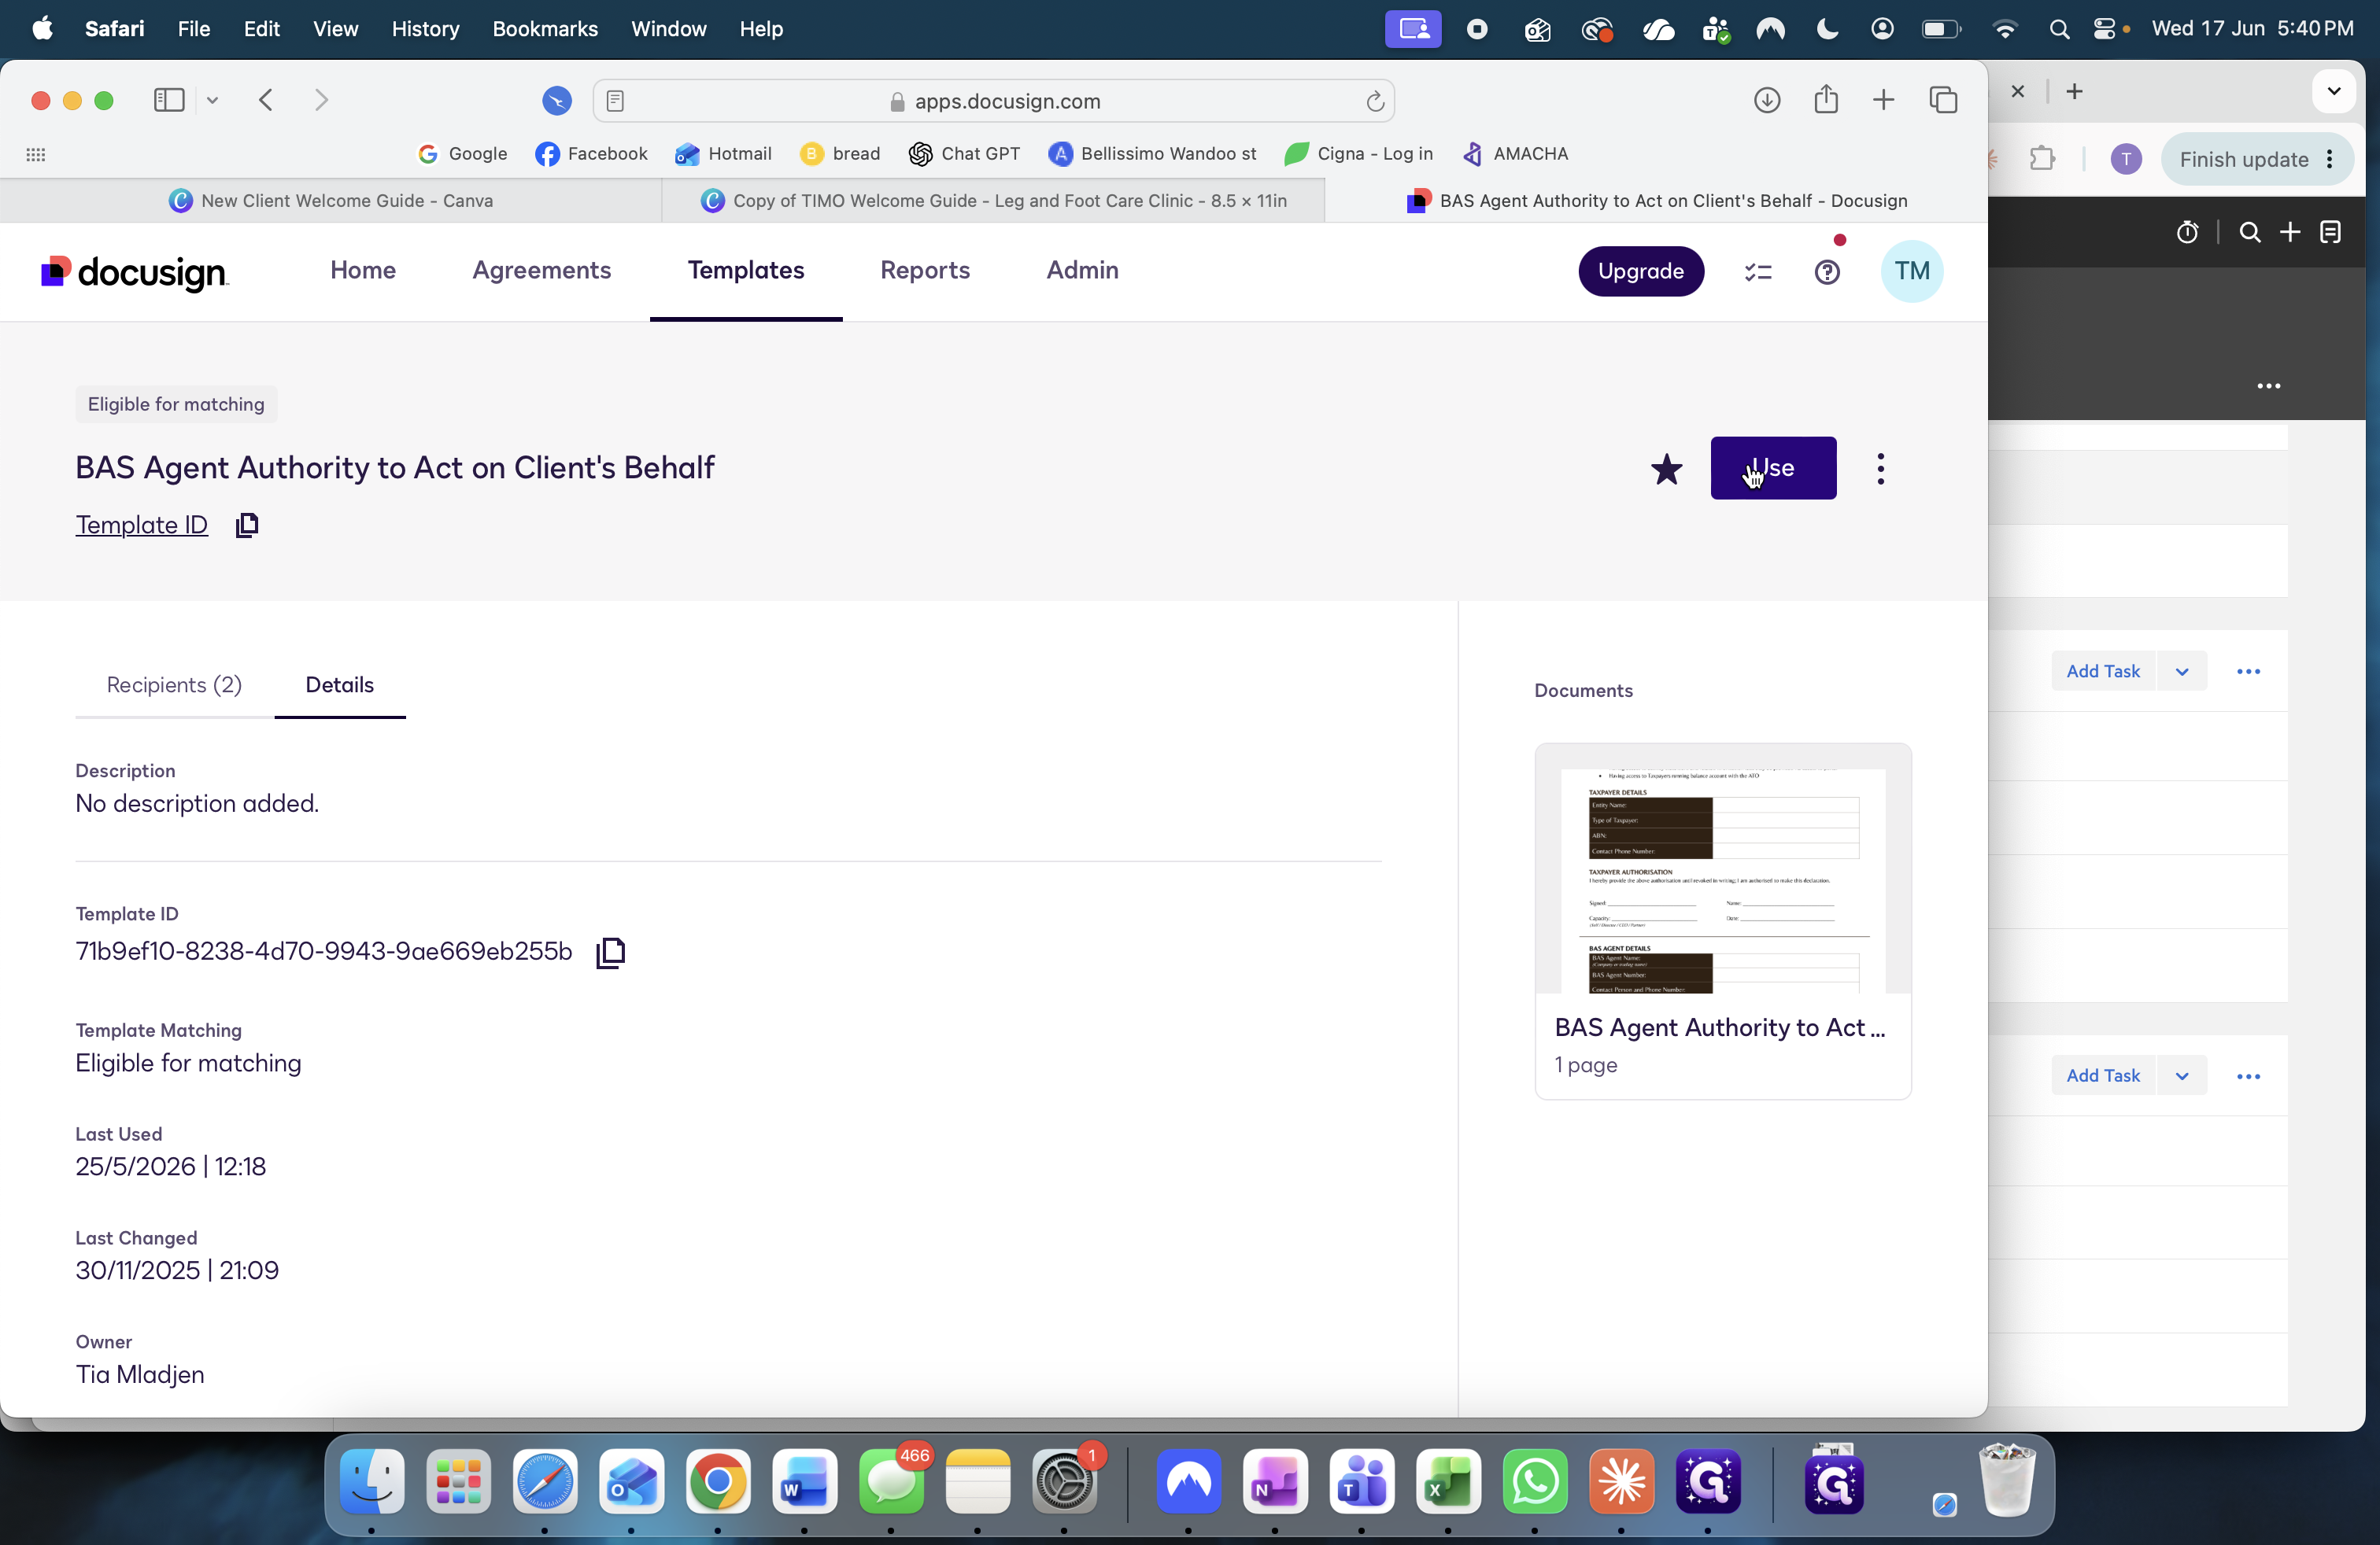Open the Trash in the Dock
This screenshot has width=2380, height=1545.
tap(2007, 1480)
